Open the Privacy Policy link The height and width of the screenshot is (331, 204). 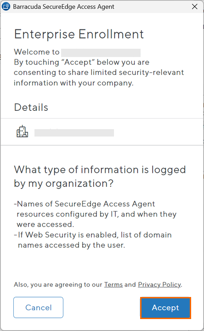[159, 285]
